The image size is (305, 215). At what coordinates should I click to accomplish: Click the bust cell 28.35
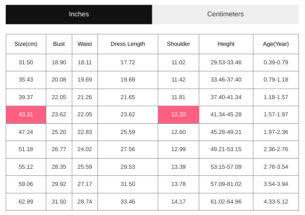(59, 167)
